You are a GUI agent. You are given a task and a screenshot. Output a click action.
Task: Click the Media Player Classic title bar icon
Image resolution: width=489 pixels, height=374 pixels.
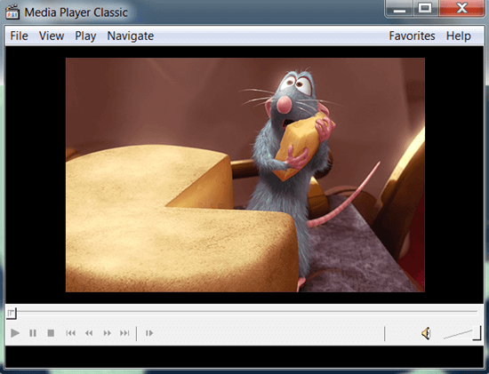click(12, 12)
